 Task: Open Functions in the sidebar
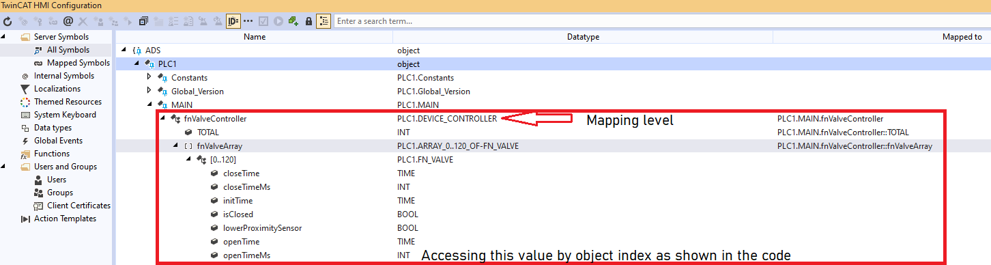pyautogui.click(x=52, y=154)
